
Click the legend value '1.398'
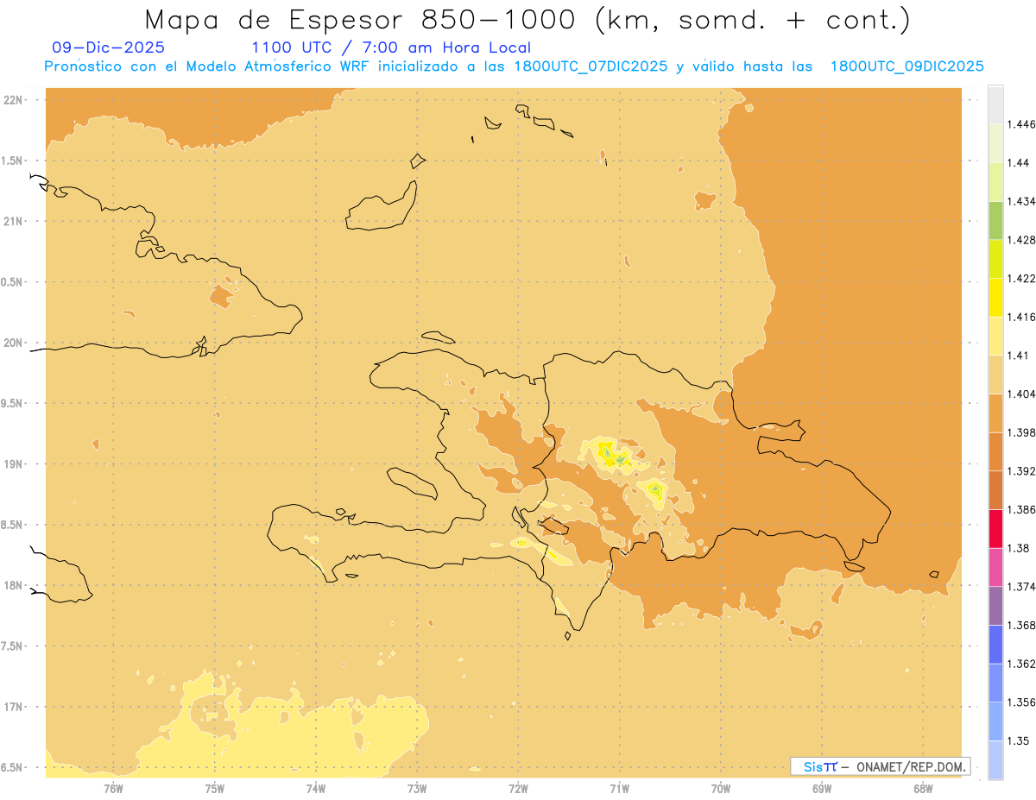pyautogui.click(x=1021, y=432)
